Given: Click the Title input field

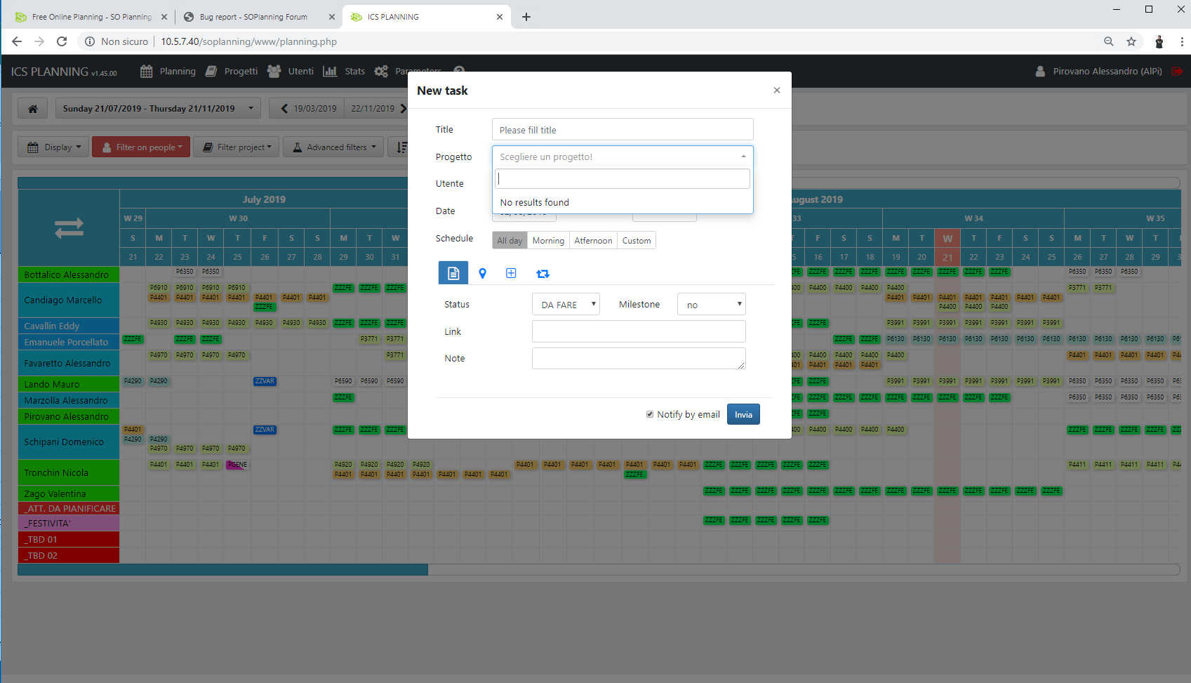Looking at the screenshot, I should (x=623, y=130).
